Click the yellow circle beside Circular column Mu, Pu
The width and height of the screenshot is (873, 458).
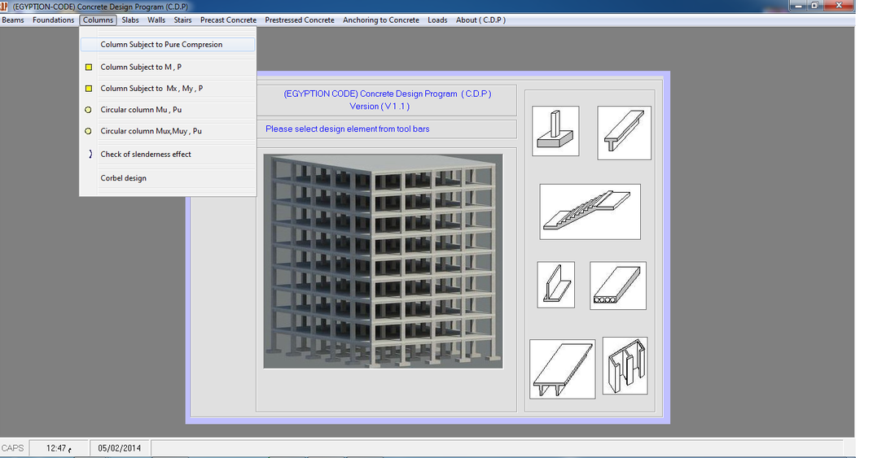[x=88, y=110]
